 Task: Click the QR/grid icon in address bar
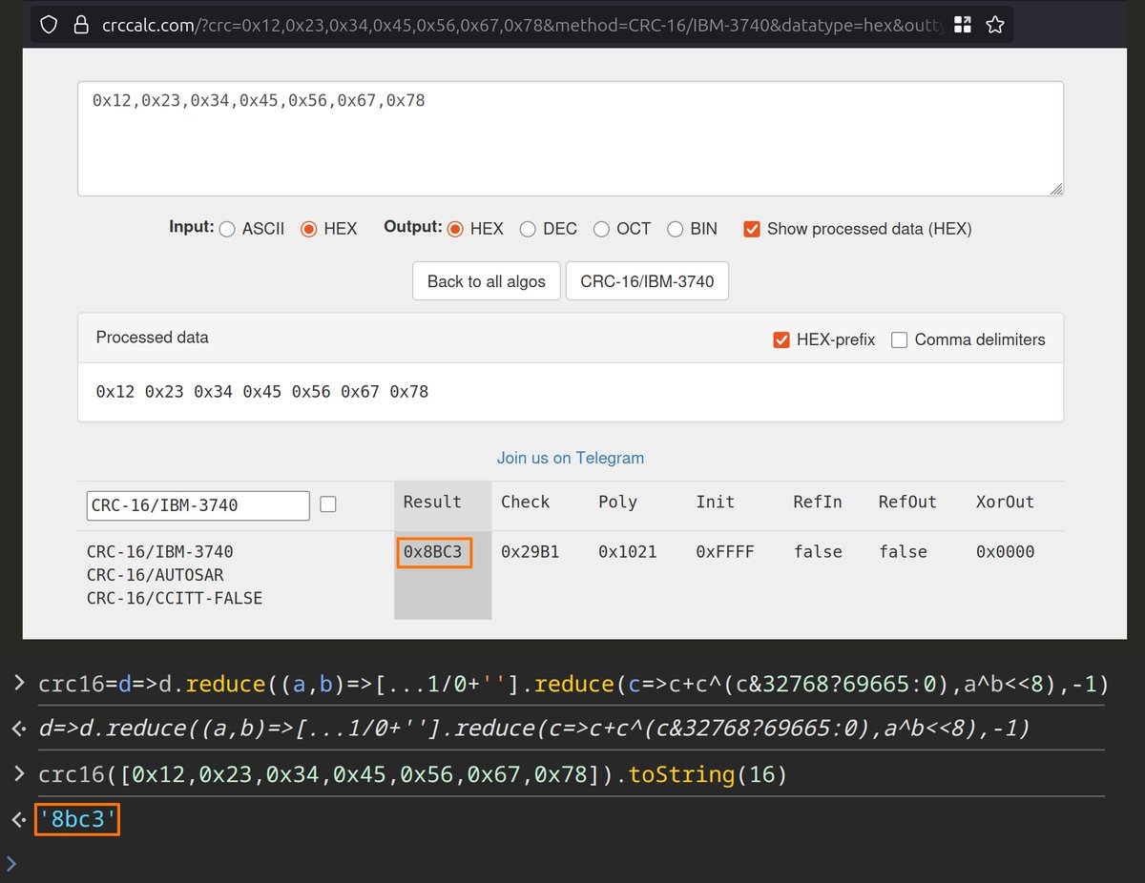pos(963,25)
